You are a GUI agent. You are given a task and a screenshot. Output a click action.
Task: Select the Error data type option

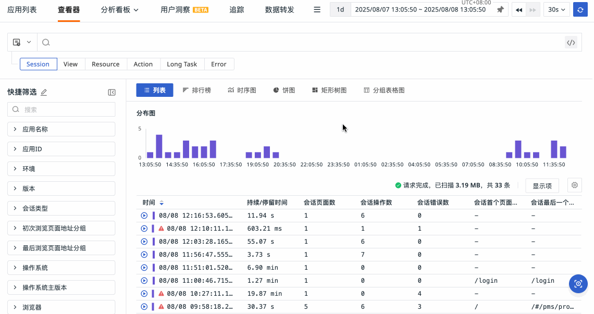click(219, 64)
